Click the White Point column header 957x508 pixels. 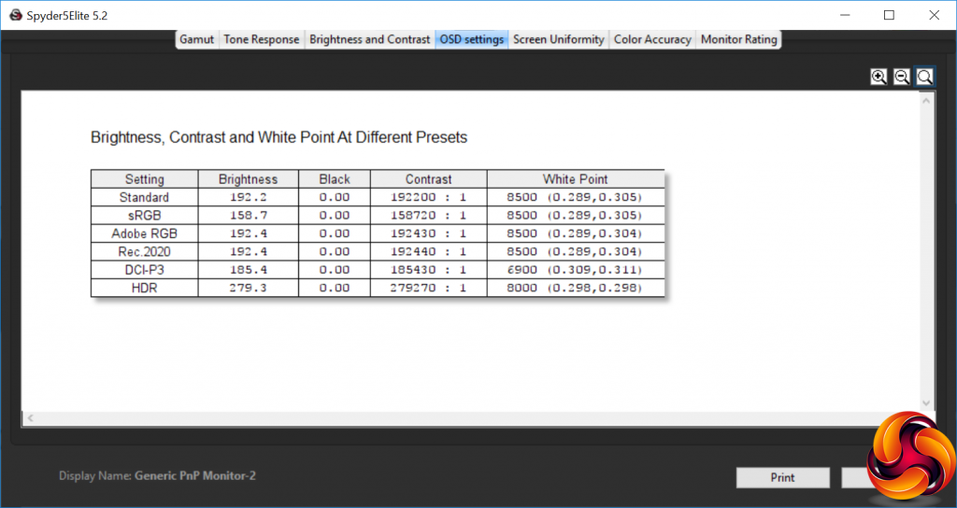coord(576,179)
